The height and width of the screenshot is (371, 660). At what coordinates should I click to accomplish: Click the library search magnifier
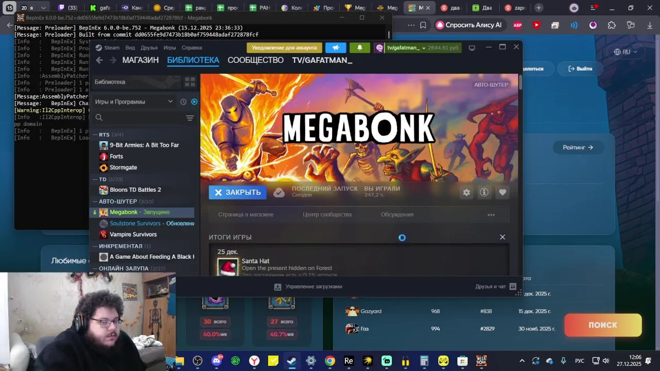tap(99, 118)
